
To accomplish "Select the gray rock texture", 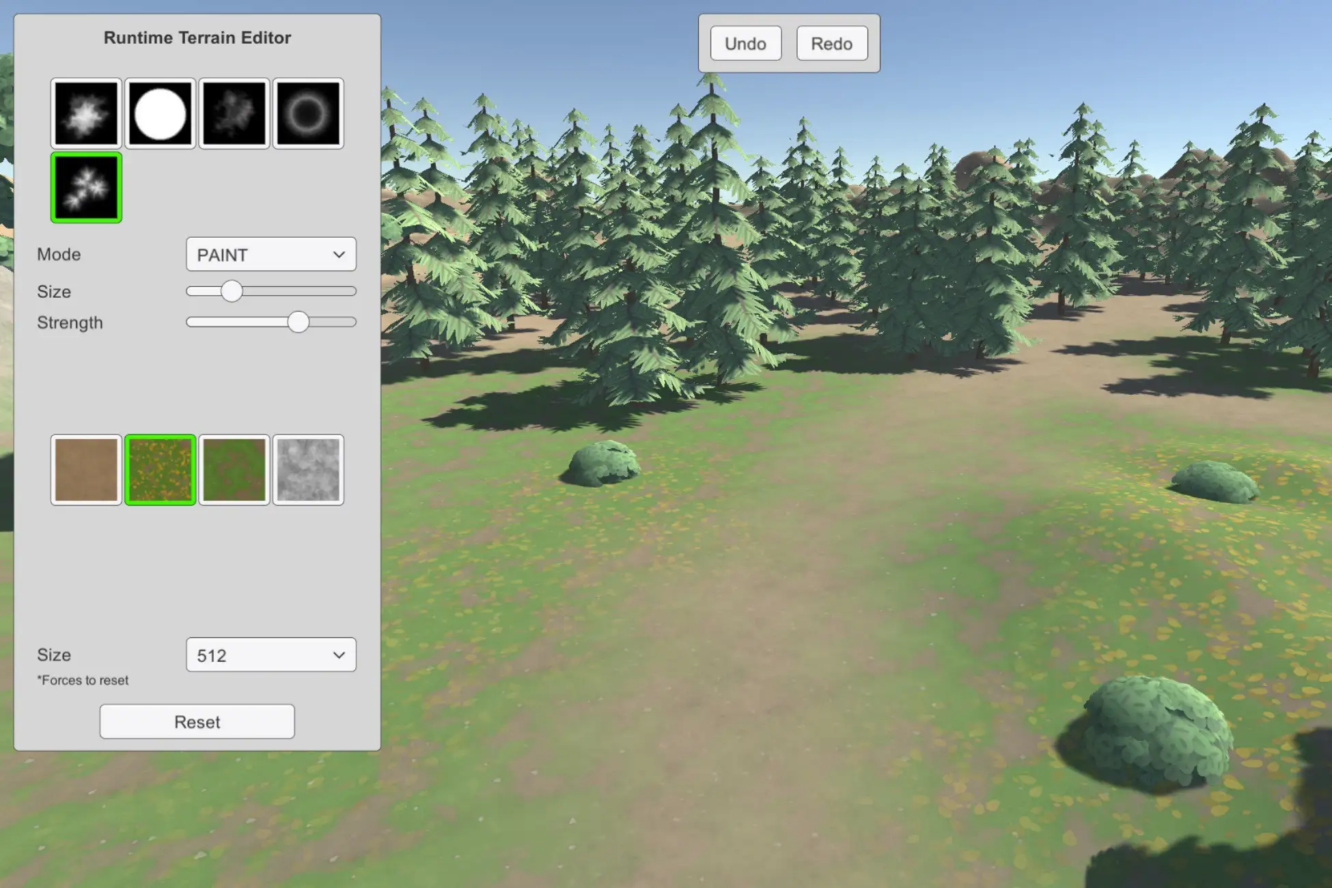I will tap(308, 470).
